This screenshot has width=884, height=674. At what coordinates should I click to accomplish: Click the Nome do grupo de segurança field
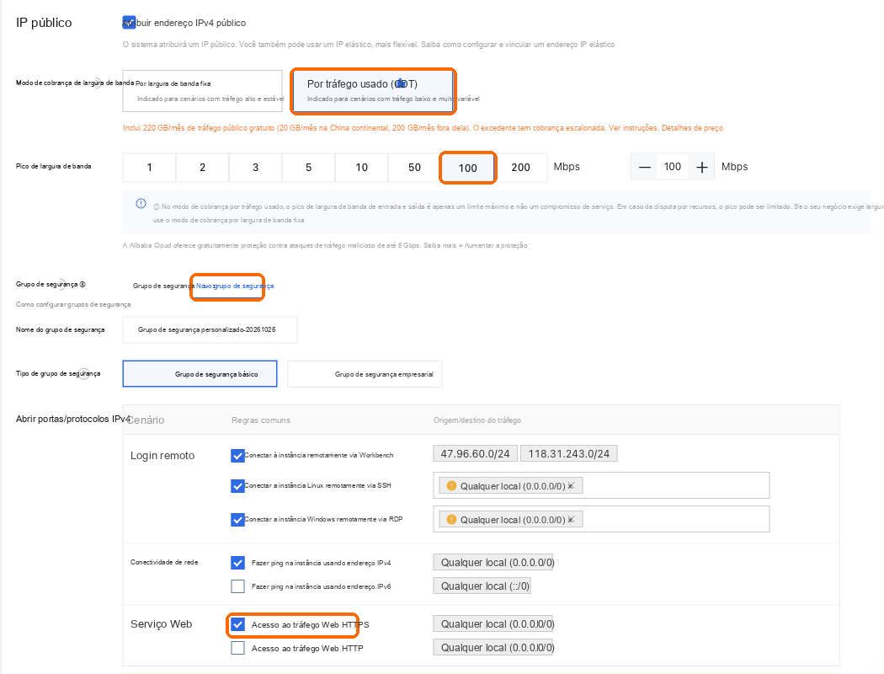210,330
